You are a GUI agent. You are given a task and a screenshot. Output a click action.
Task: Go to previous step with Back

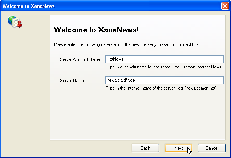click(145, 148)
